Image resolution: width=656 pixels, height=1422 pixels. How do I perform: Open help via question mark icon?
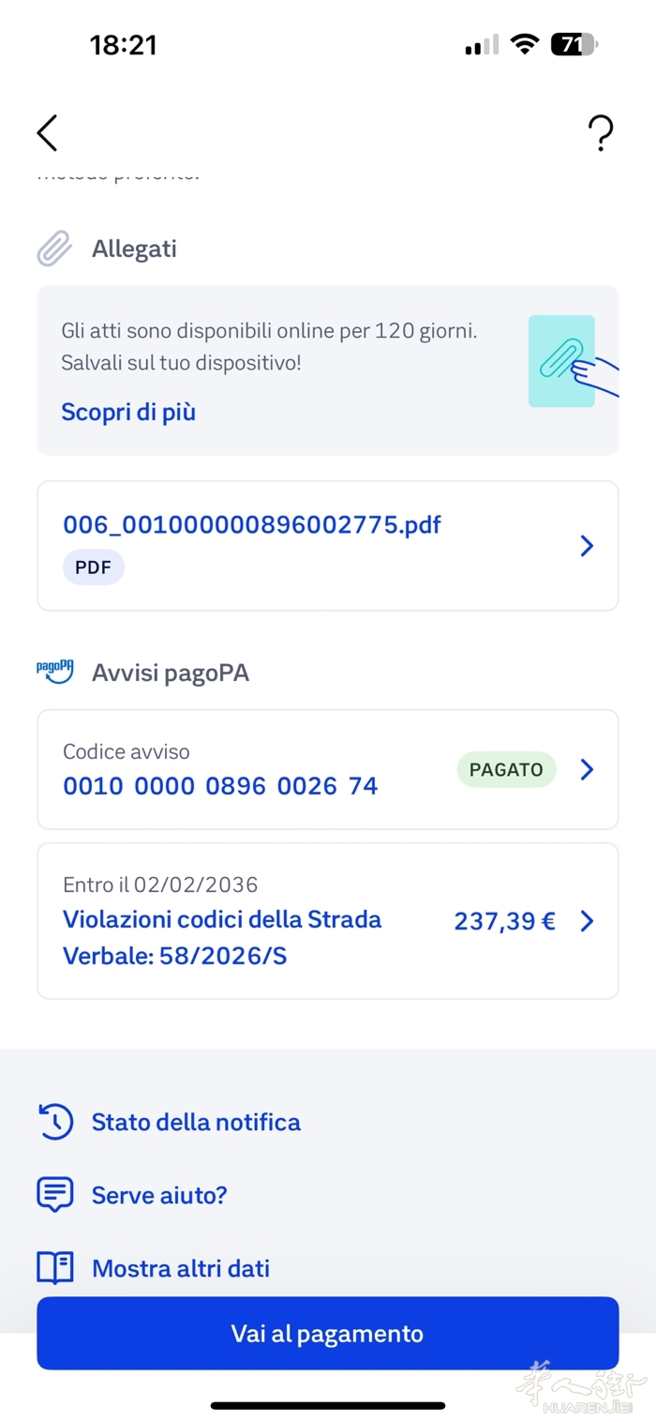pos(601,134)
